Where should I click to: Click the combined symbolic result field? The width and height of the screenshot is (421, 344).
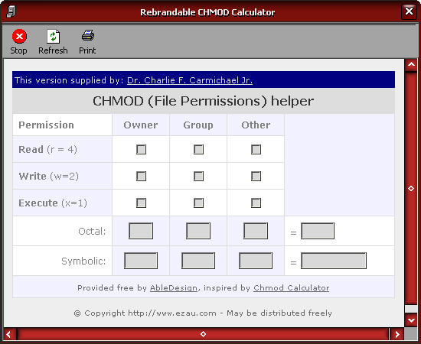pos(334,261)
